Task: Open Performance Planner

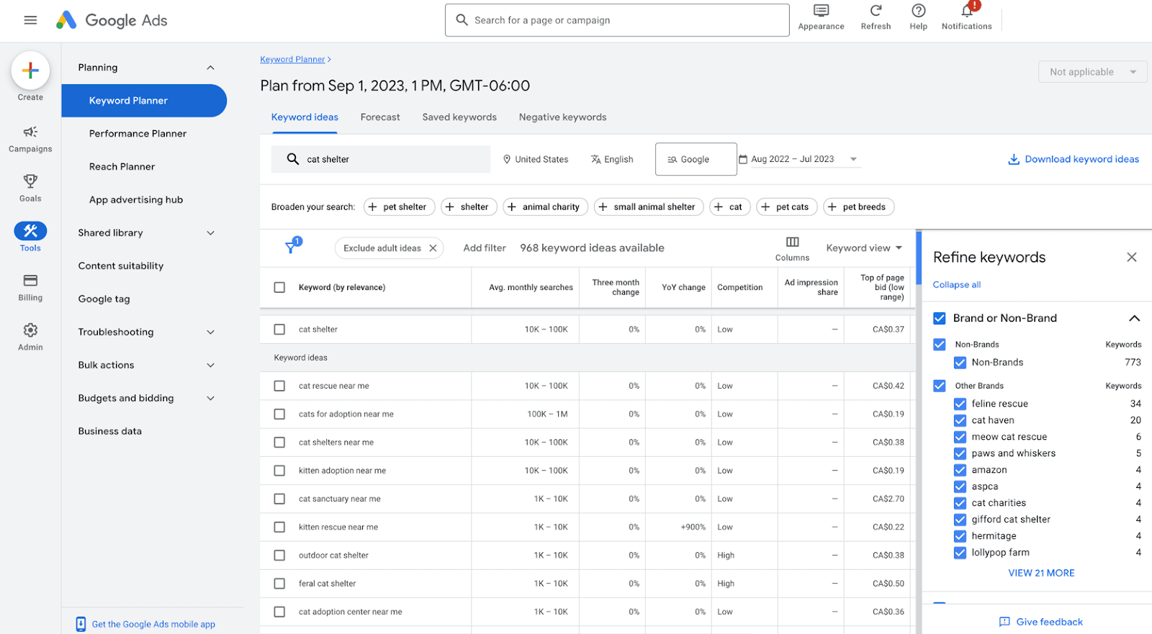Action: tap(138, 134)
